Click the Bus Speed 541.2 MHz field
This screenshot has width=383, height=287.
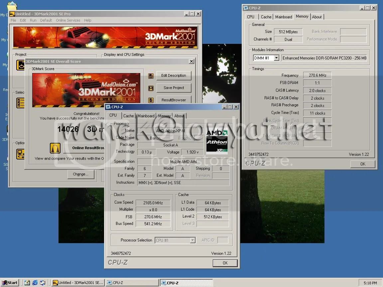(153, 224)
